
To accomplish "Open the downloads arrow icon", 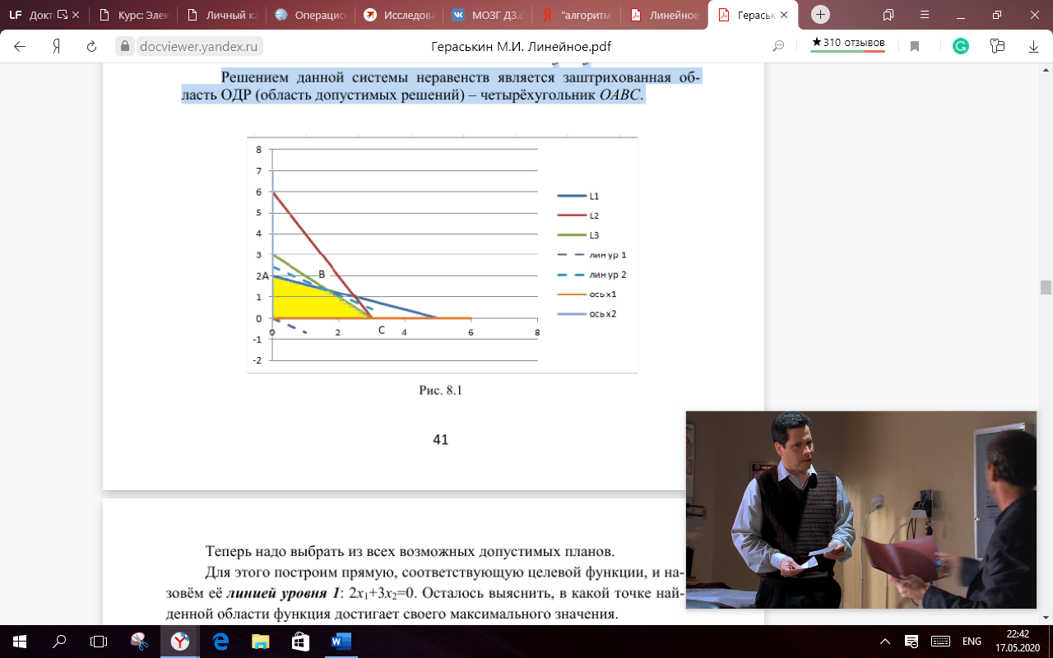I will coord(1033,47).
